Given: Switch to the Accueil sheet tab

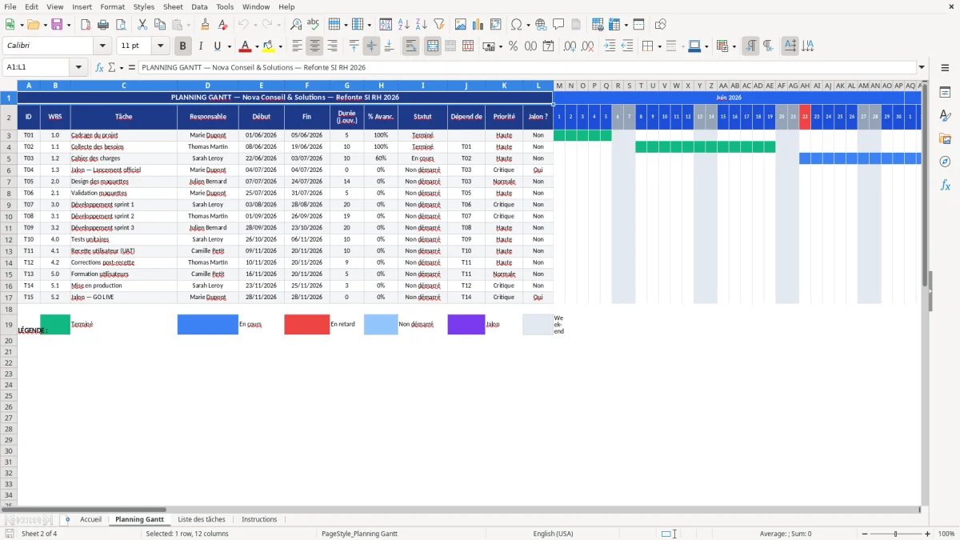Looking at the screenshot, I should (91, 520).
